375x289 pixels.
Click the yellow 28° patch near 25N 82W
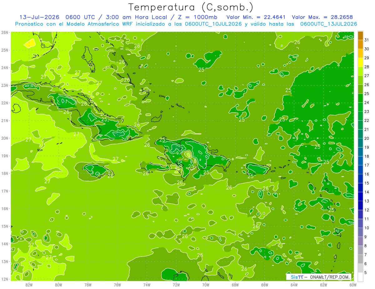[30, 43]
